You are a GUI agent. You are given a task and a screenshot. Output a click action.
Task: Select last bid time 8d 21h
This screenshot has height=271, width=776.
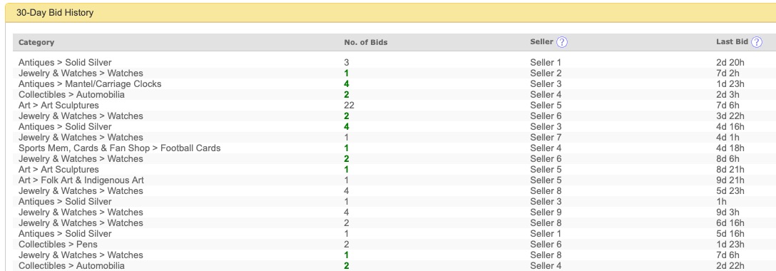(730, 170)
